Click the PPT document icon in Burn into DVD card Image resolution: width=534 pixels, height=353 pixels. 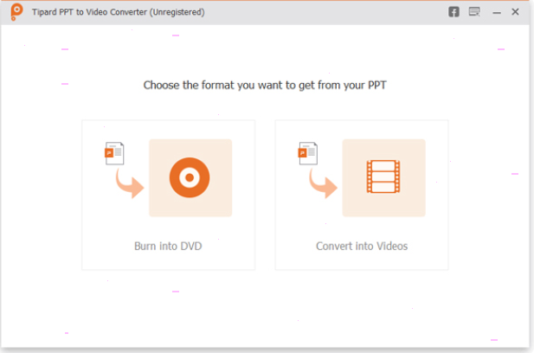pos(114,153)
